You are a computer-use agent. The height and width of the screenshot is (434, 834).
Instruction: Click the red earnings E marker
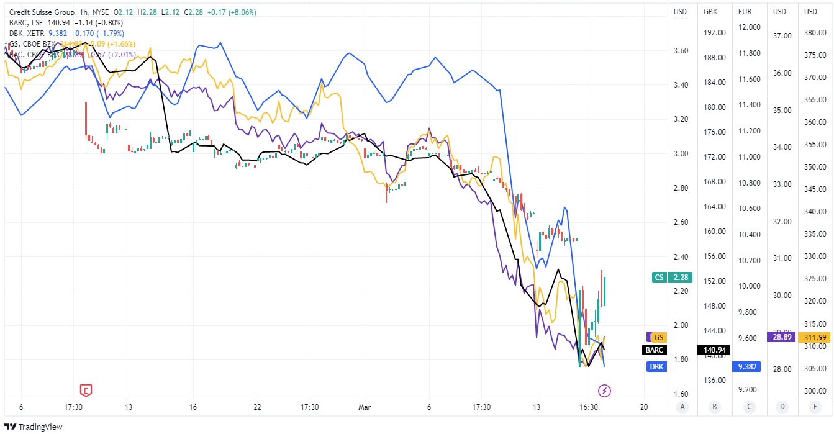pyautogui.click(x=86, y=391)
